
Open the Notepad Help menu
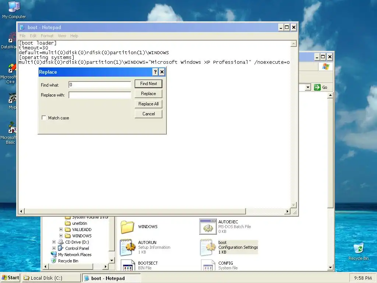click(x=74, y=36)
